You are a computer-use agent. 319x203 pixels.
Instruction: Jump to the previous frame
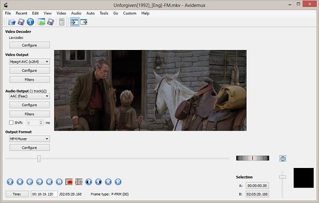click(x=30, y=182)
